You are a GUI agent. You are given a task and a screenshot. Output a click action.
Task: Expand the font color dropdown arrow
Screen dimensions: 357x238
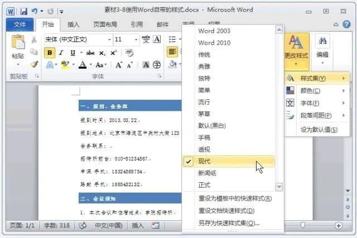[x=90, y=65]
